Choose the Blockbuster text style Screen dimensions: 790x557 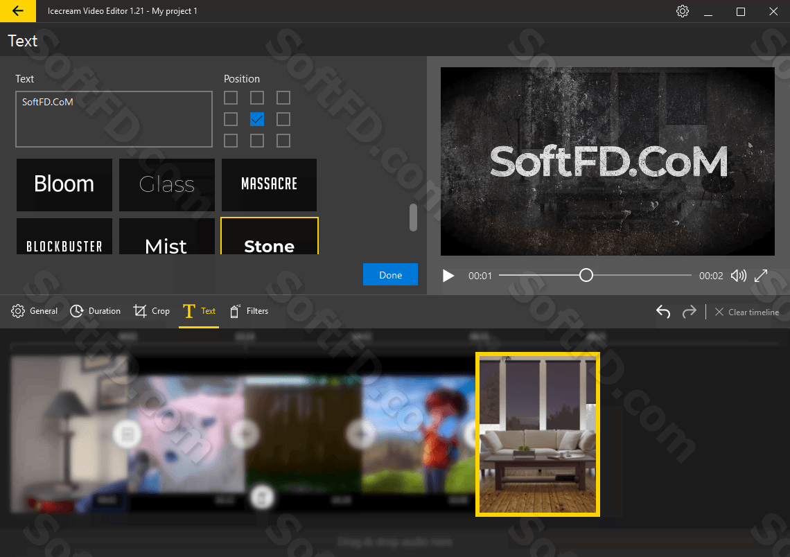64,236
